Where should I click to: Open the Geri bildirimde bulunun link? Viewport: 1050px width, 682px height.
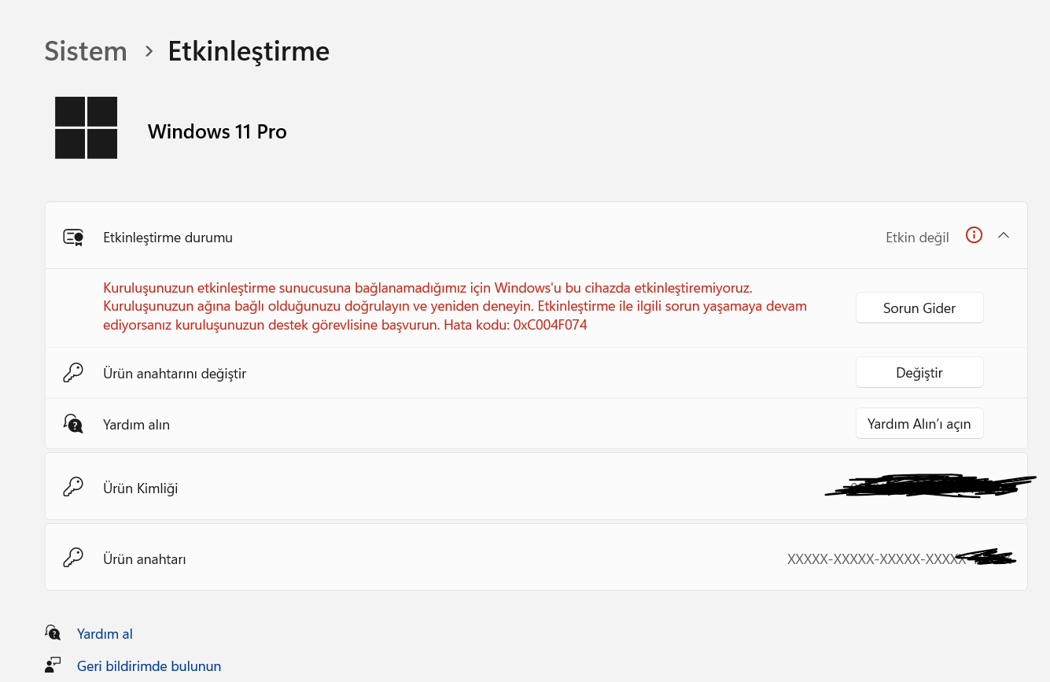click(x=149, y=666)
